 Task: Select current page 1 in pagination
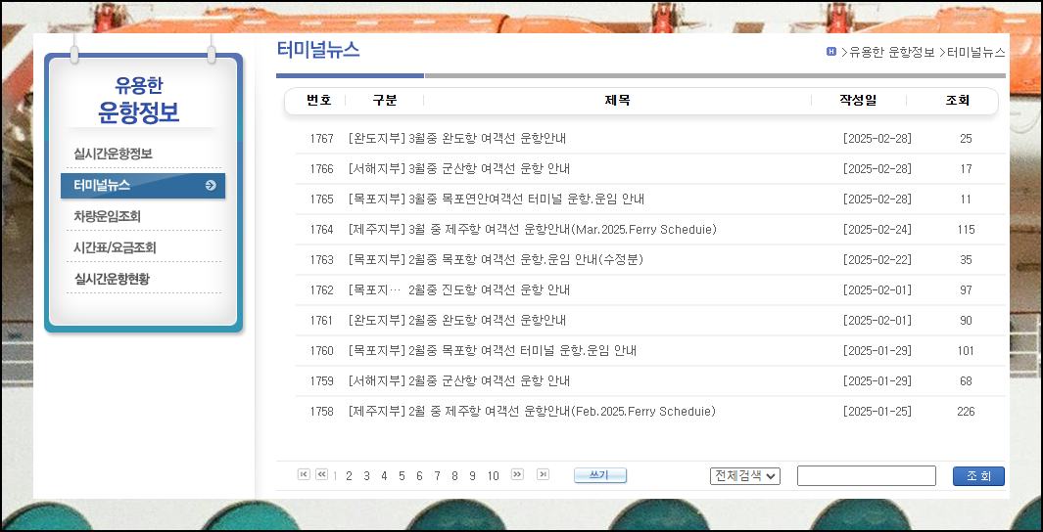(x=335, y=475)
